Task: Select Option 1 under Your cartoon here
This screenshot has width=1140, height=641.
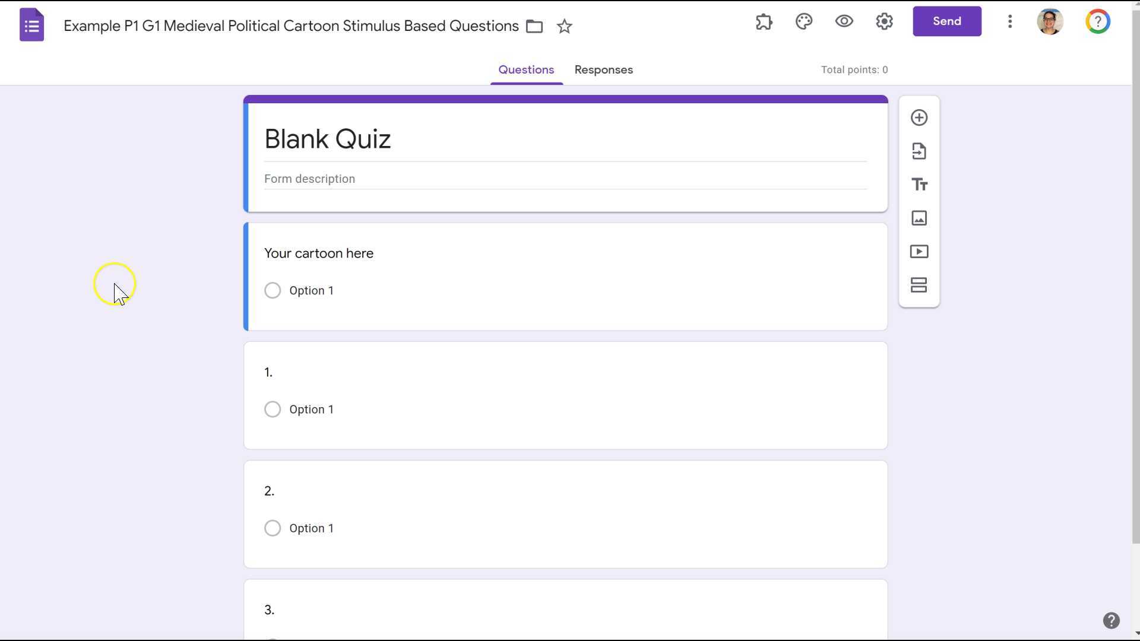Action: click(273, 290)
